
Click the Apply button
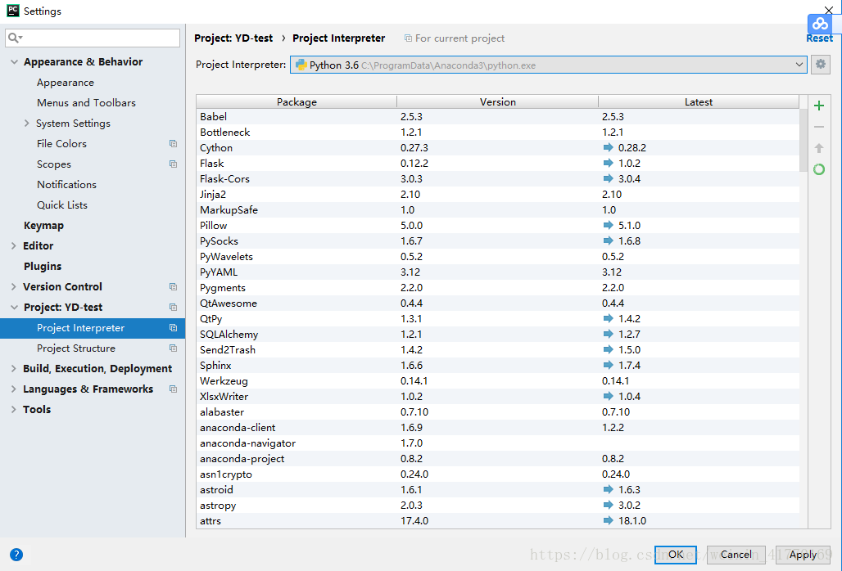803,555
